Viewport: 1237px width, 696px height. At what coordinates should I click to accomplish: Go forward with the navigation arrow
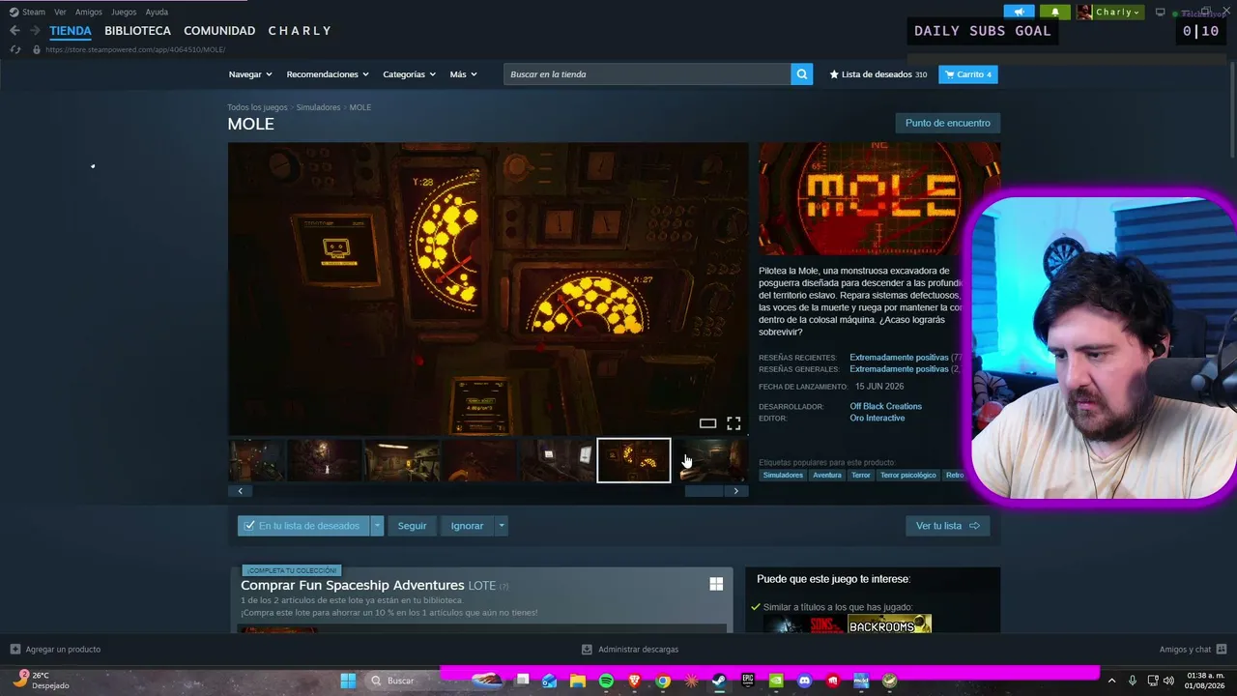(35, 31)
